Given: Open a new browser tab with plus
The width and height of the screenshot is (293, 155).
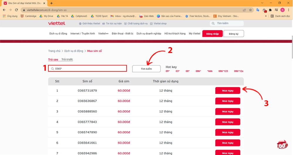Looking at the screenshot, I should 51,3.
